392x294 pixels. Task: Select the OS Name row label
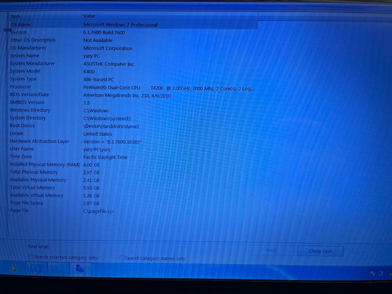21,25
